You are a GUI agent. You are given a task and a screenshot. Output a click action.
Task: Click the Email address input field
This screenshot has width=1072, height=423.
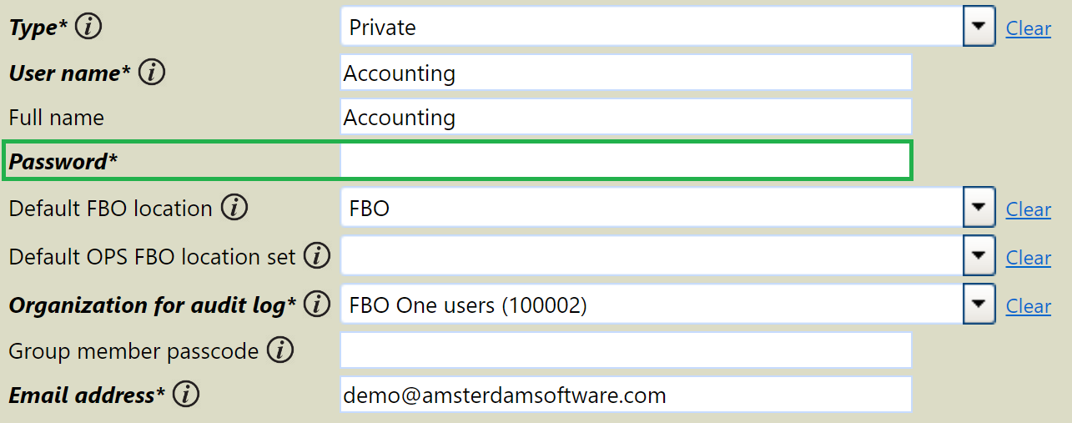pyautogui.click(x=626, y=395)
